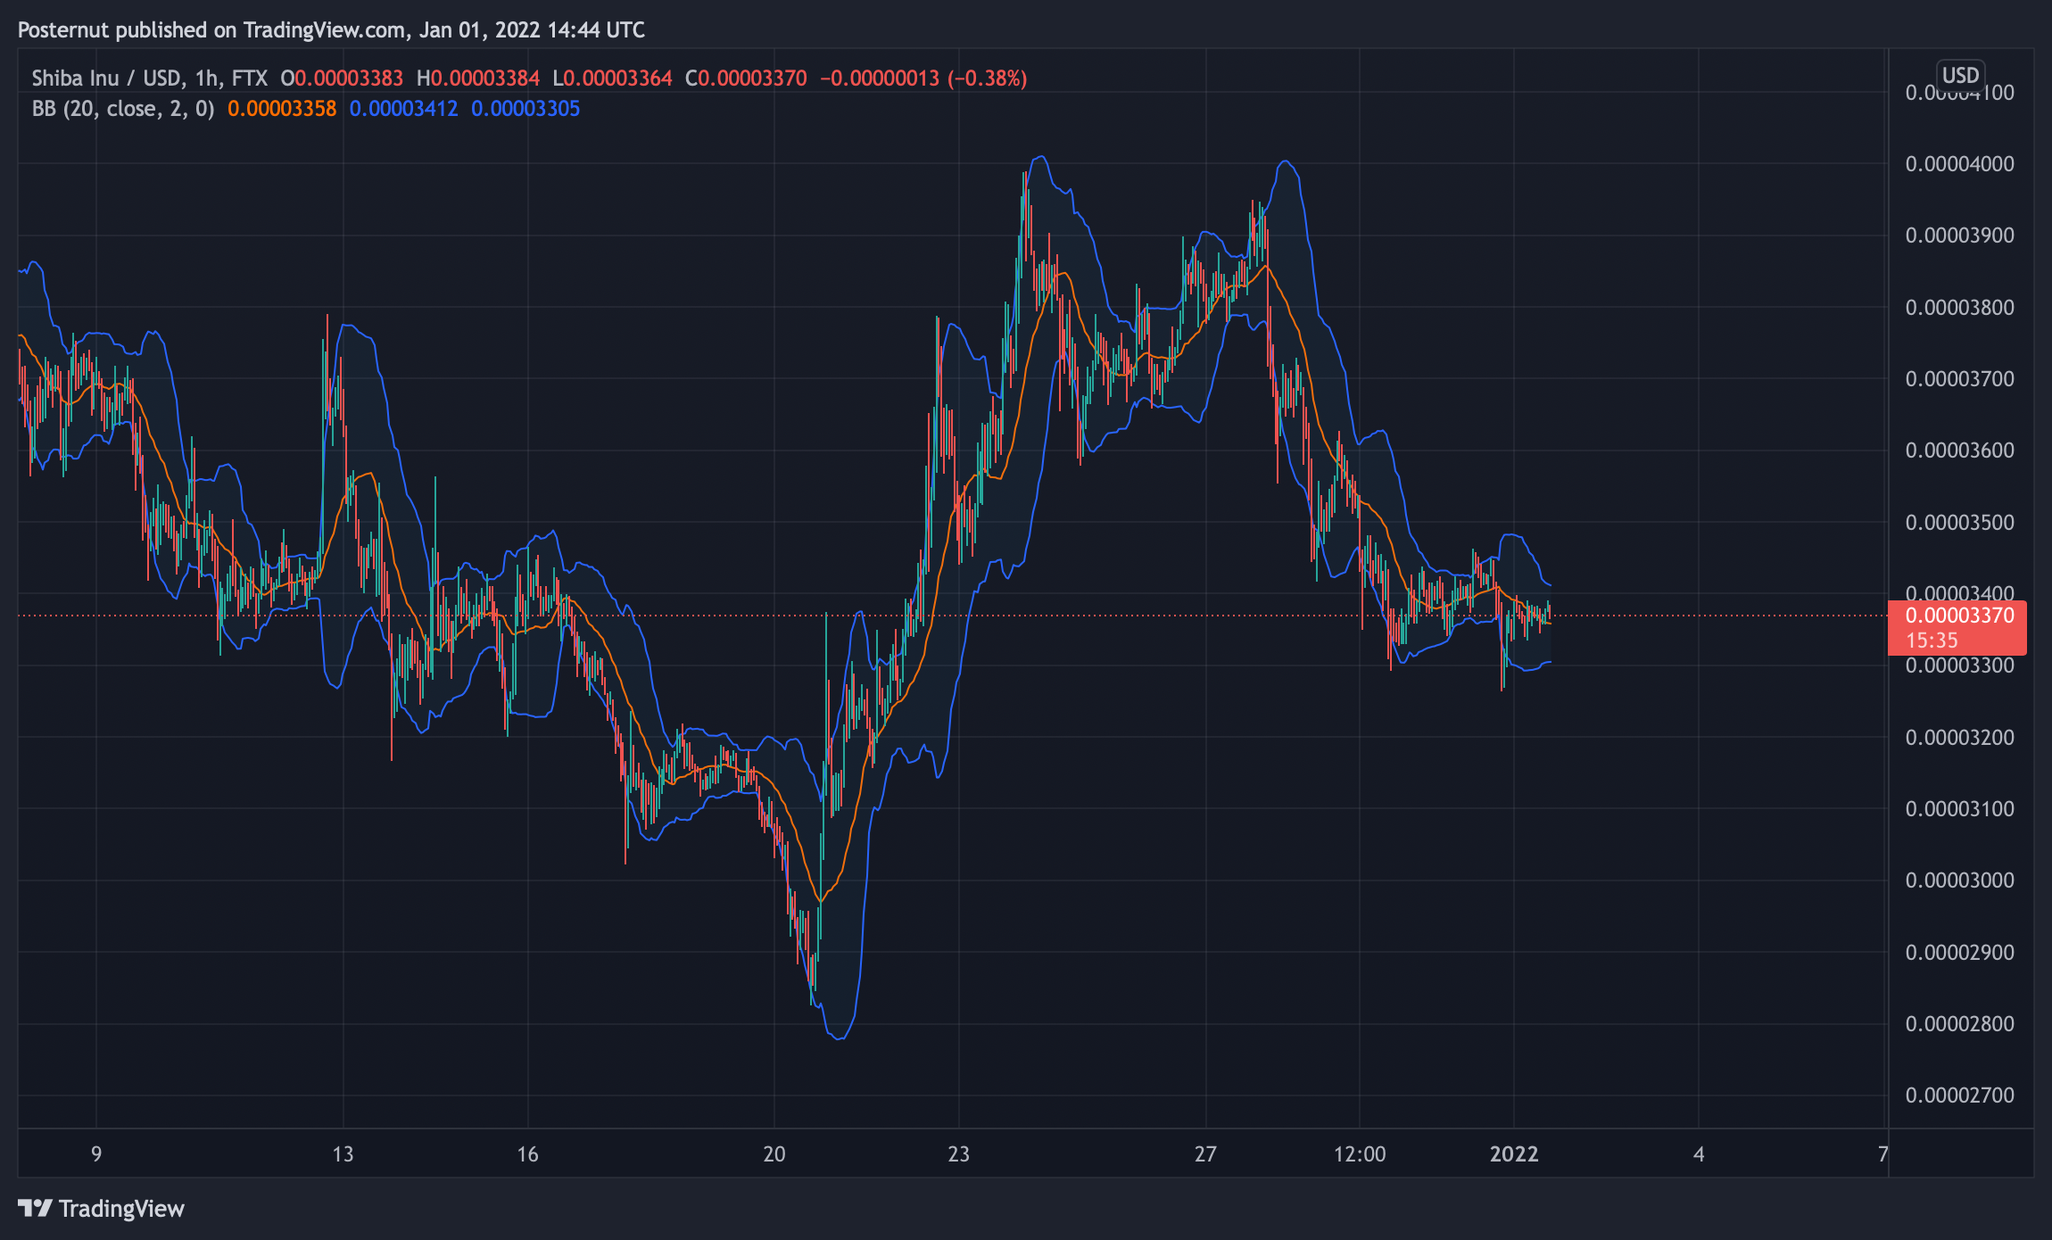Click the 23 date label on time axis
The height and width of the screenshot is (1240, 2052).
[x=959, y=1154]
